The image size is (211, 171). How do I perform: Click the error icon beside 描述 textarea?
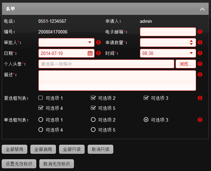(200, 74)
